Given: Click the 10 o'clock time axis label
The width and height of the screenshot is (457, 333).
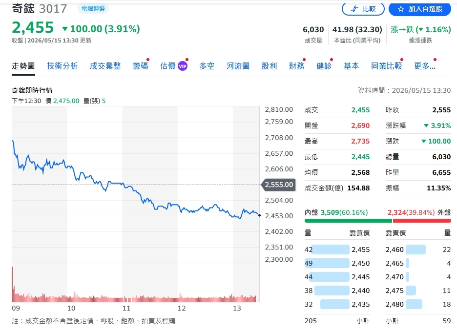Looking at the screenshot, I should coord(71,308).
